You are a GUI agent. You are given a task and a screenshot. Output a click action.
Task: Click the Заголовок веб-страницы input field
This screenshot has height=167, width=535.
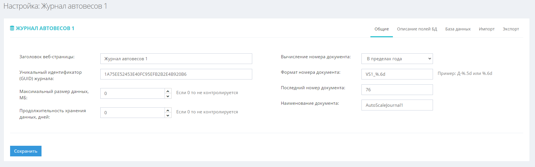point(176,59)
